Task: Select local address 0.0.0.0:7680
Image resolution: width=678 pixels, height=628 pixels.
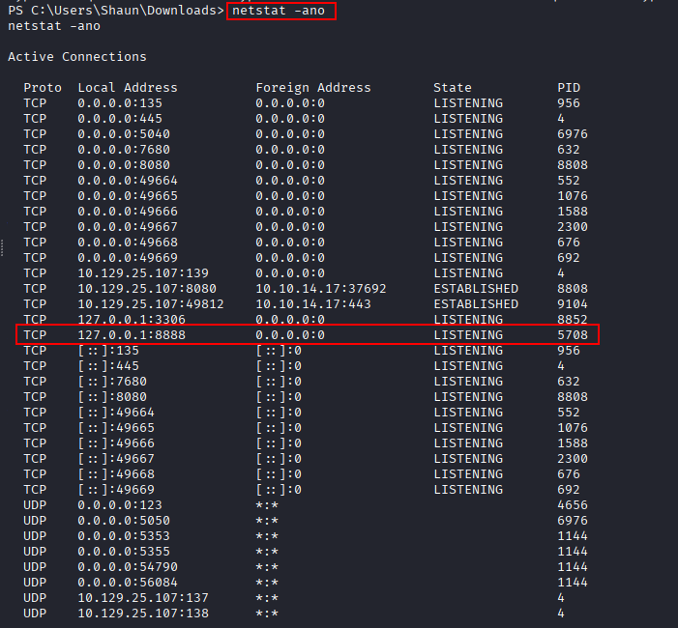Action: pyautogui.click(x=124, y=150)
